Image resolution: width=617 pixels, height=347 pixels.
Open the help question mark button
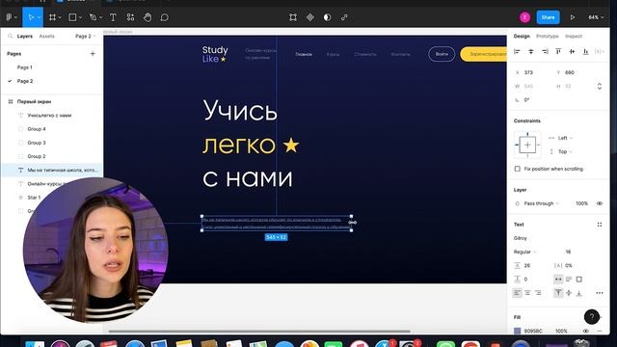[591, 316]
